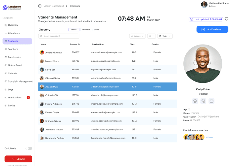
Task: Click the Name column header
Action: coord(43,44)
